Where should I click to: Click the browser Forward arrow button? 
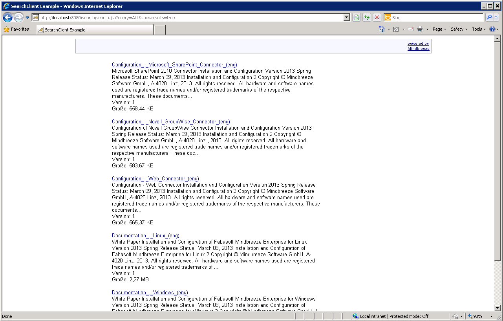click(18, 17)
